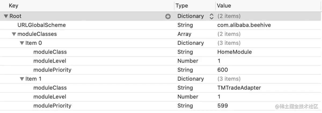Select the URLGlobalScheme key row
The image size is (322, 113).
pyautogui.click(x=41, y=25)
